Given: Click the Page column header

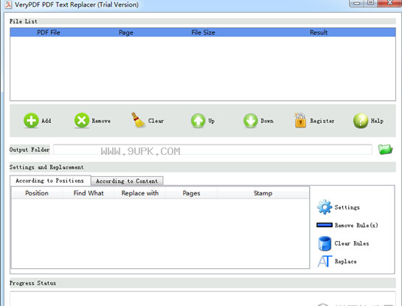Looking at the screenshot, I should point(126,32).
